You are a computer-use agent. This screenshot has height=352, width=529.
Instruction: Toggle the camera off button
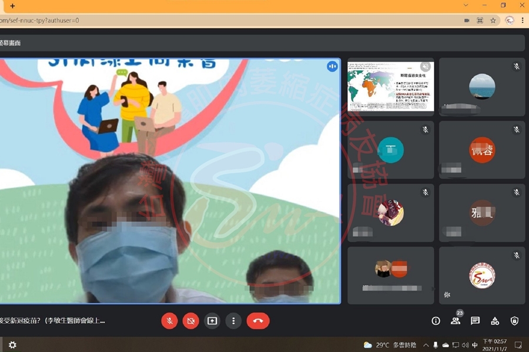pos(190,321)
